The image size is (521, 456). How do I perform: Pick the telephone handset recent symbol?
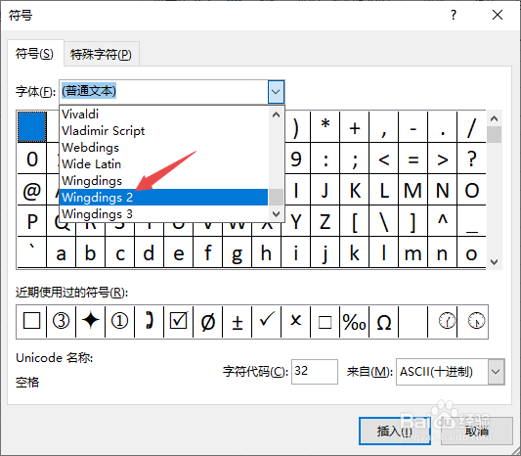[149, 322]
